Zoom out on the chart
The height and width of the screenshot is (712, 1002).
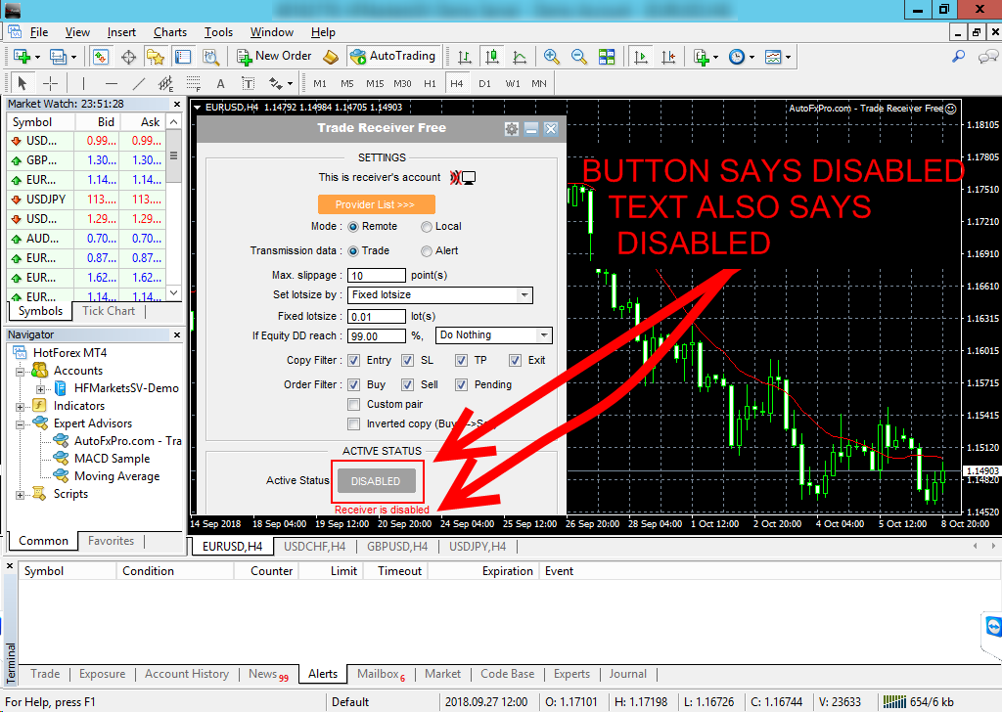579,57
